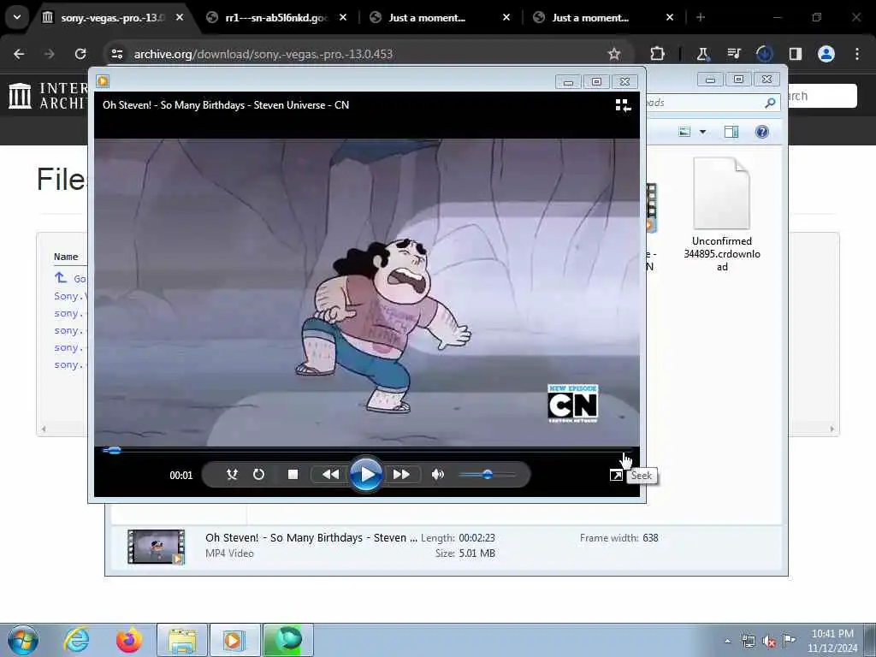876x657 pixels.
Task: Launch Internet Explorer from taskbar
Action: click(76, 640)
